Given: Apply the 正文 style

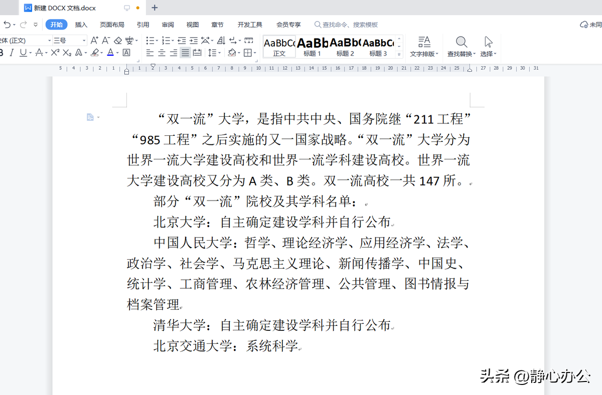Looking at the screenshot, I should pos(279,47).
